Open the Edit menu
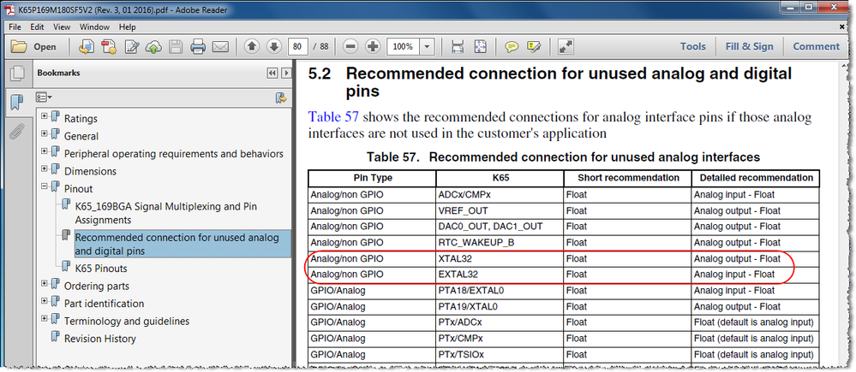 coord(37,27)
